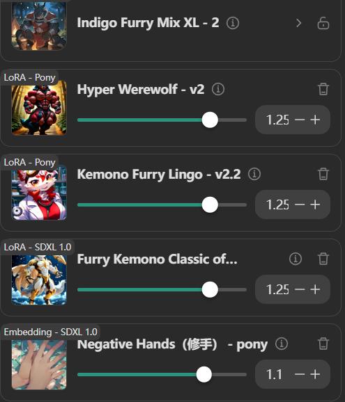Image resolution: width=345 pixels, height=402 pixels.
Task: Click the Hyper Werewolf weight slider handle
Action: point(210,120)
